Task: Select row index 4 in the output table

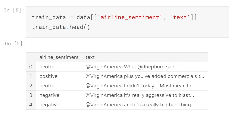Action: [x=31, y=105]
